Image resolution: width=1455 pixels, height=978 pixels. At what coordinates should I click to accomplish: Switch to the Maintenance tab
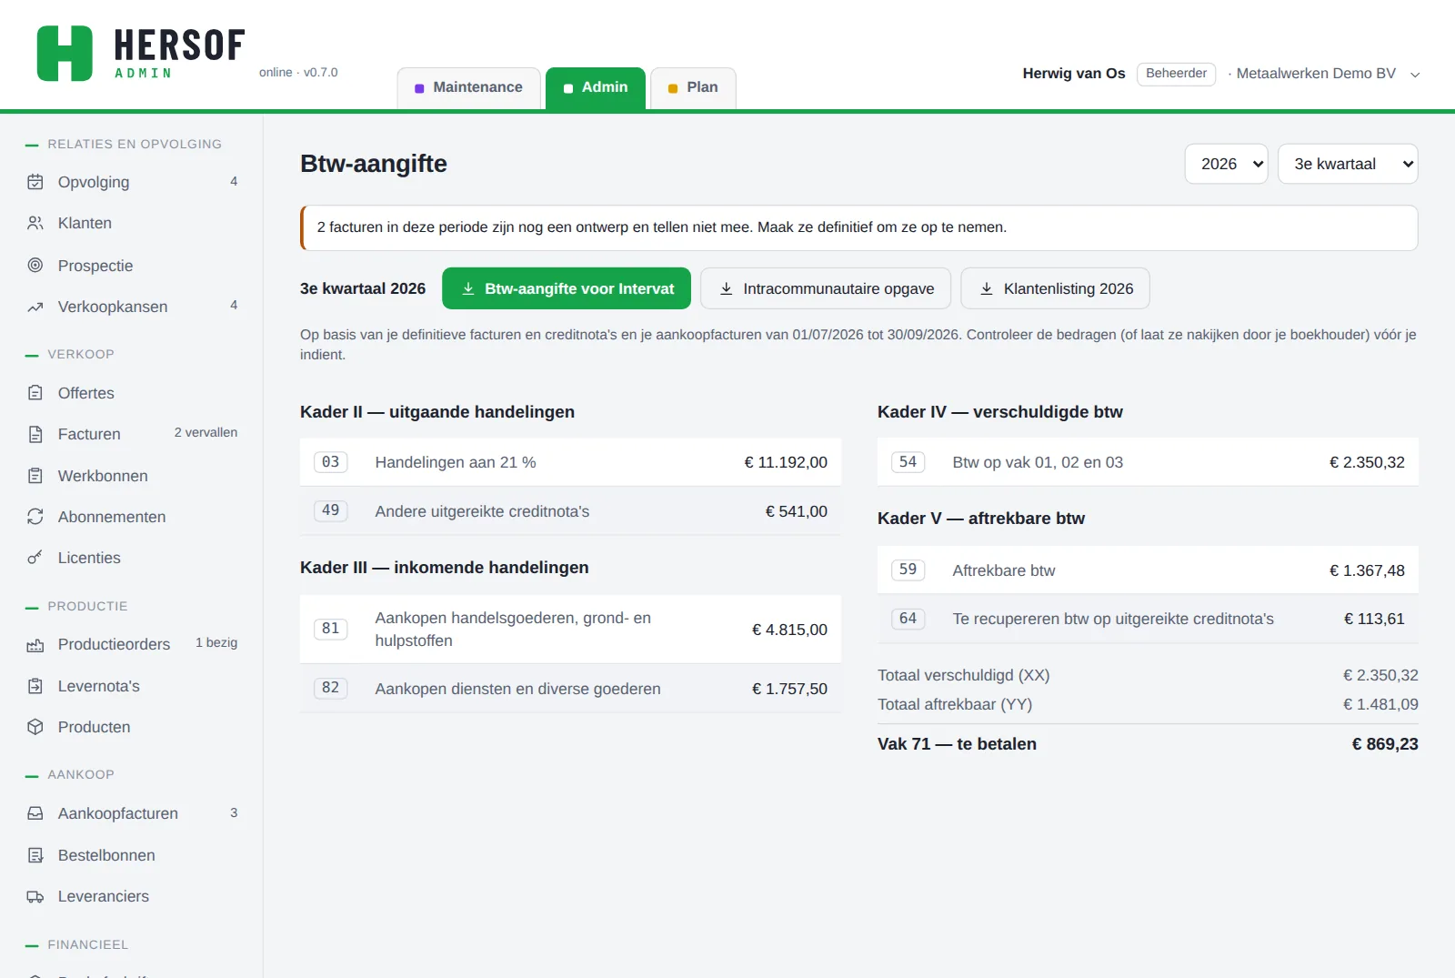tap(468, 87)
